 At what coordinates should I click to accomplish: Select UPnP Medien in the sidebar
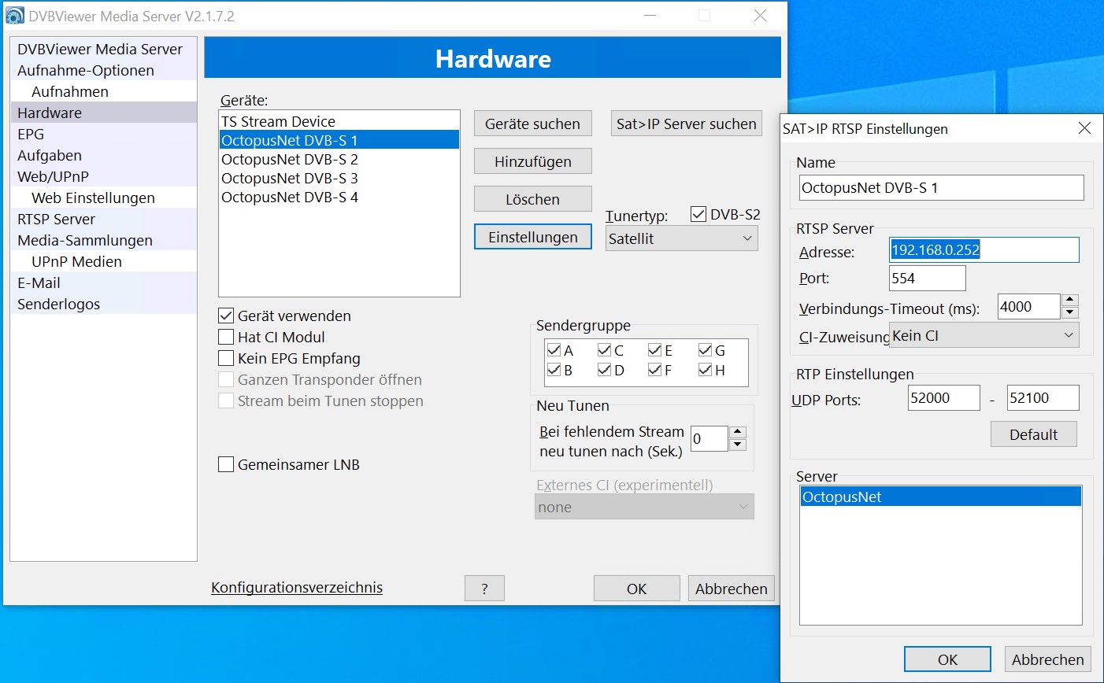point(103,261)
